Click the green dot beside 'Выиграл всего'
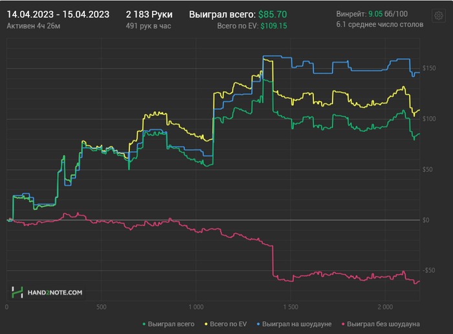 pyautogui.click(x=144, y=324)
